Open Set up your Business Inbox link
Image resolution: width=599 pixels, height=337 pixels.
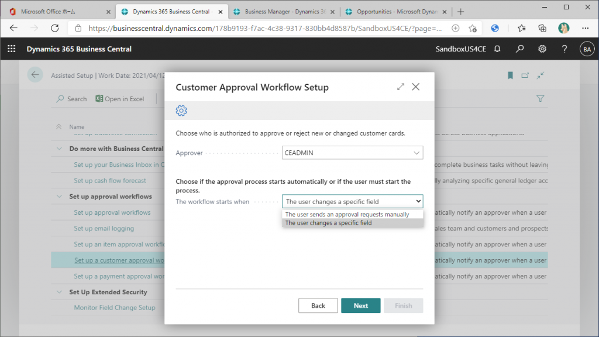pos(119,164)
